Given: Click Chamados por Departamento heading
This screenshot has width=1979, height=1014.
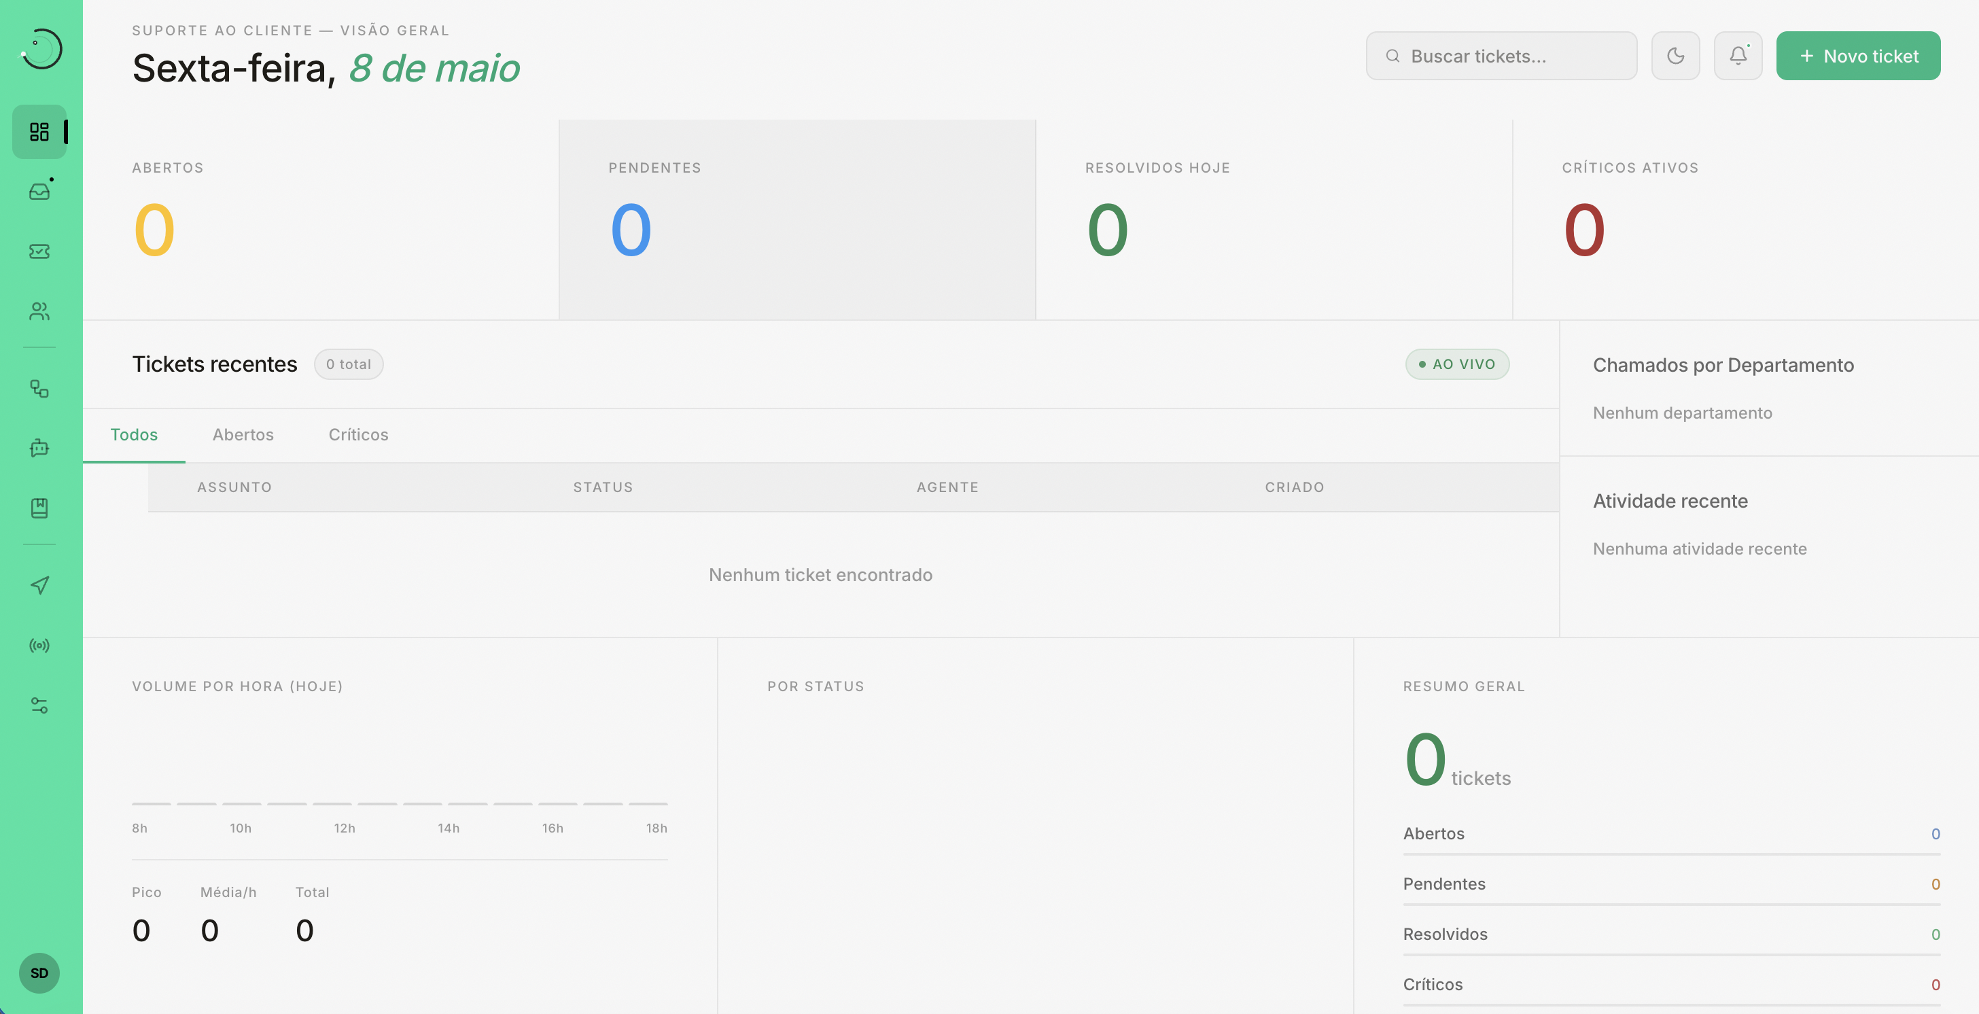Looking at the screenshot, I should [x=1723, y=365].
